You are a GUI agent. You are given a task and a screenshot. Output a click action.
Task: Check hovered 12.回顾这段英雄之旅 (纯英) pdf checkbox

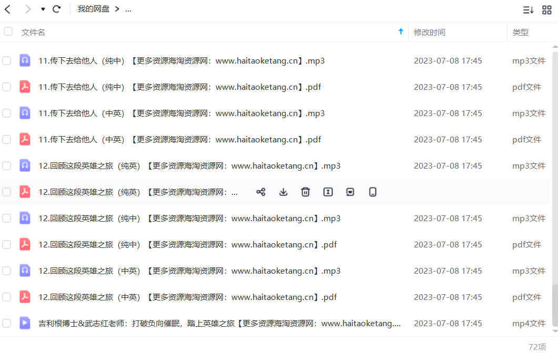point(6,192)
